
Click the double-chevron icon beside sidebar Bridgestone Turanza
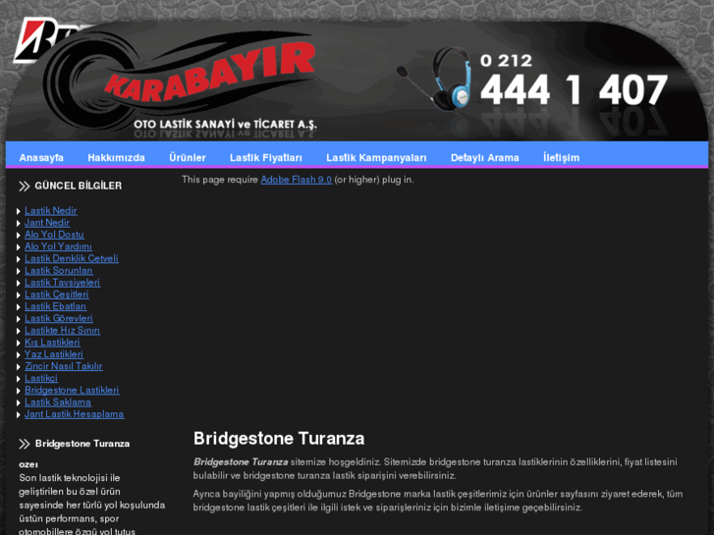25,444
